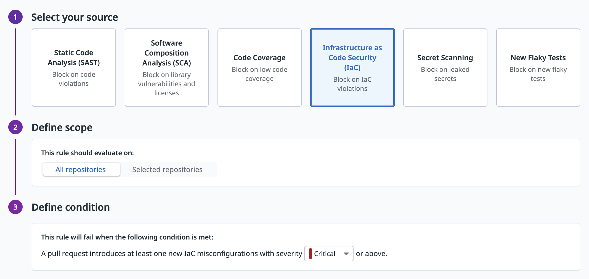Choose the Secret Scanning source card
The height and width of the screenshot is (279, 589).
coord(445,68)
